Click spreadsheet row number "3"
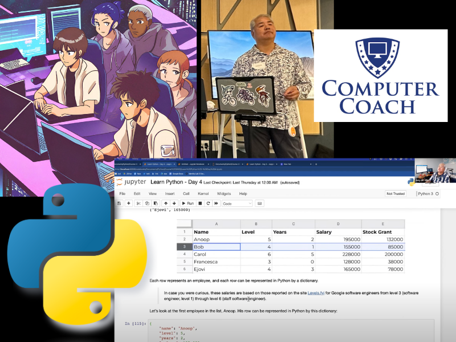The height and width of the screenshot is (342, 456). pyautogui.click(x=184, y=247)
